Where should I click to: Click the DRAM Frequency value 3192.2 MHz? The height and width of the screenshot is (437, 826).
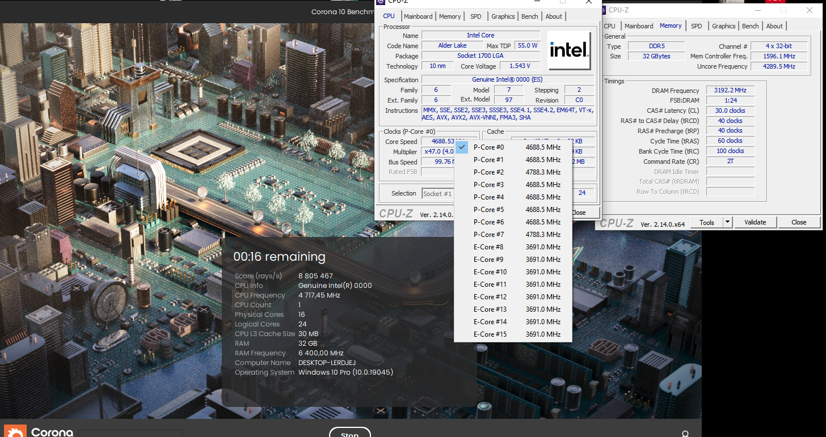(730, 91)
